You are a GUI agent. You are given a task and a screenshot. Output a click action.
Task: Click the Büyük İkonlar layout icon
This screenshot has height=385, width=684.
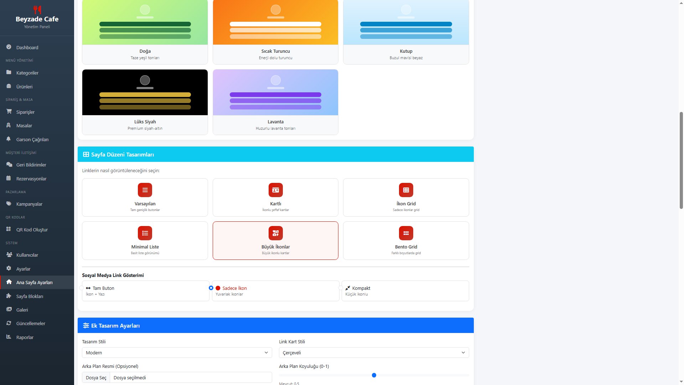275,233
